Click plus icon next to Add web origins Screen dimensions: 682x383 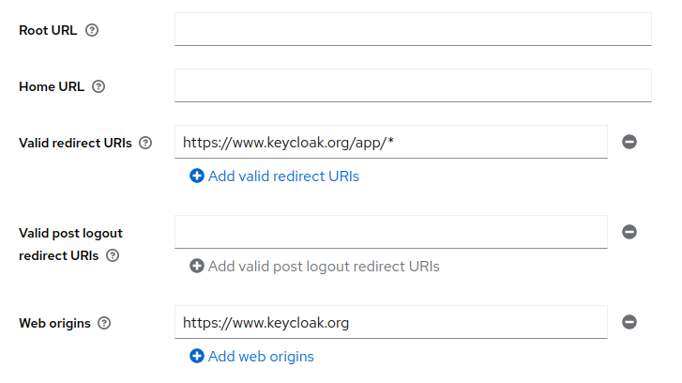pos(197,356)
